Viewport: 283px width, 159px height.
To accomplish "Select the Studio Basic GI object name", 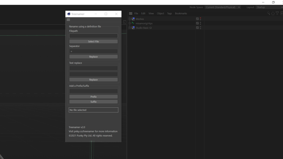I will [x=144, y=28].
